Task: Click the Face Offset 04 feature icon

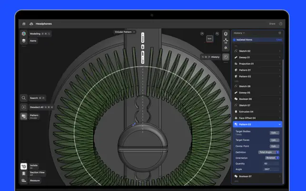Action: point(236,118)
